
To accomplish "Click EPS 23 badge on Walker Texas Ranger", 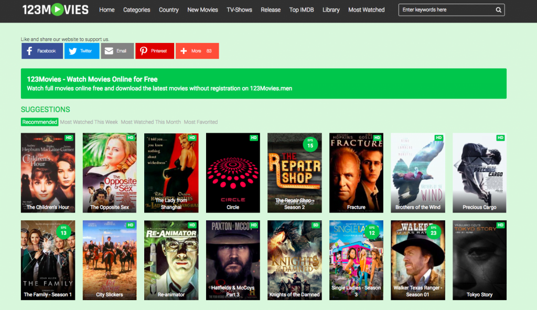I will [434, 232].
